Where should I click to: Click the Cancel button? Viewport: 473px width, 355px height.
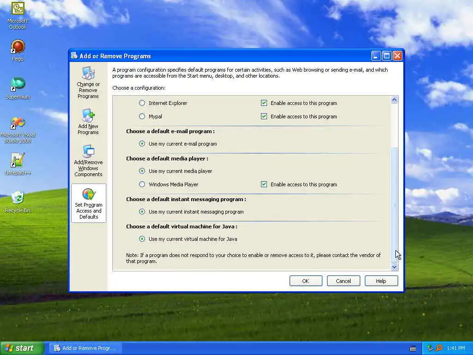coord(343,281)
